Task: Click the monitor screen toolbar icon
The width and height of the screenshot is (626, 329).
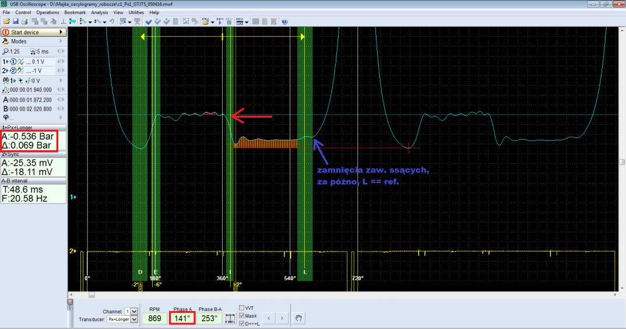Action: [122, 22]
